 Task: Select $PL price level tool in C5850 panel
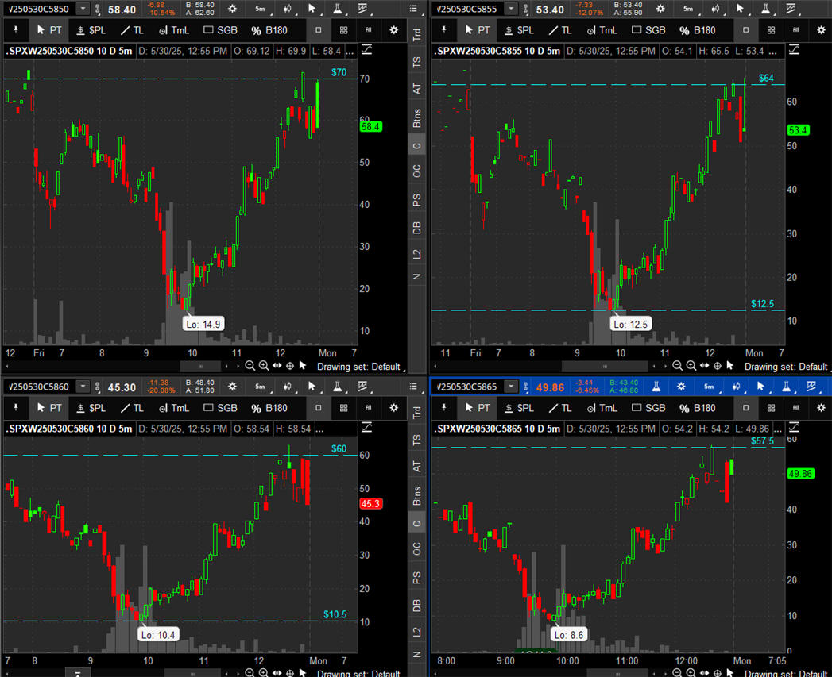tap(91, 30)
